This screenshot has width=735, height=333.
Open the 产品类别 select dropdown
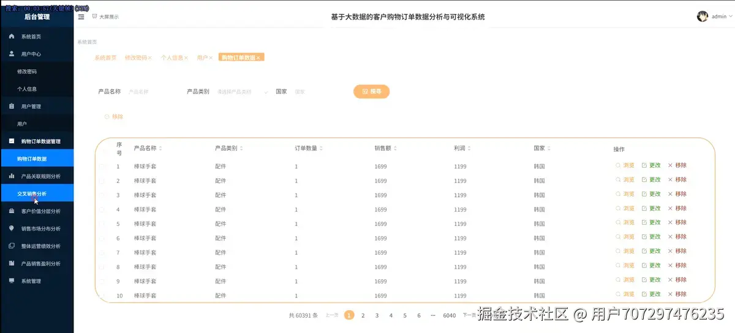click(x=243, y=92)
